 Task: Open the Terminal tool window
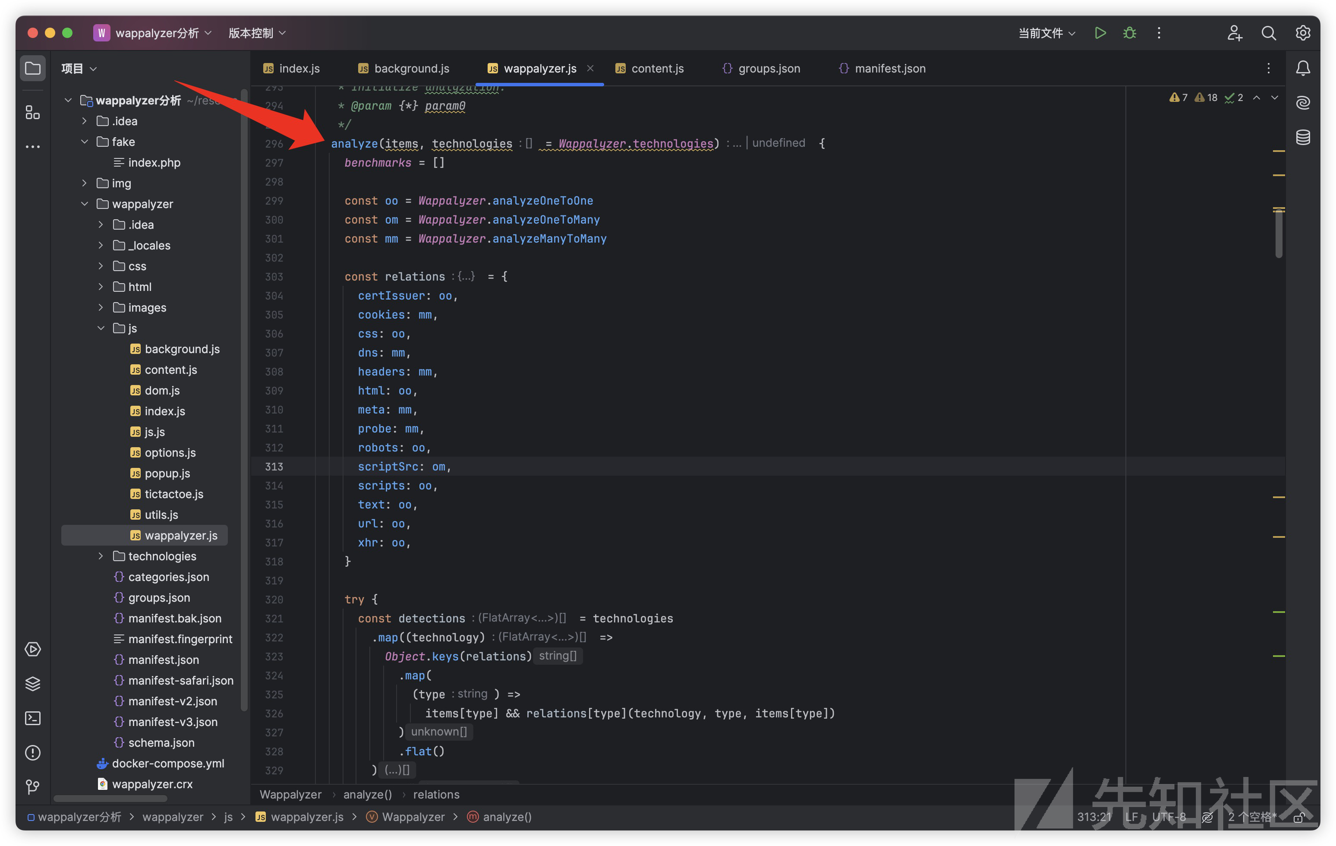pyautogui.click(x=33, y=718)
